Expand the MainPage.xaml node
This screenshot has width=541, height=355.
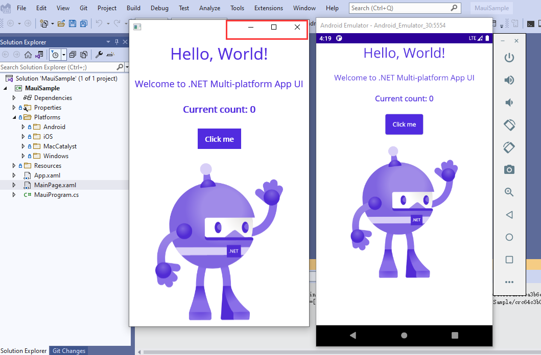pyautogui.click(x=14, y=185)
